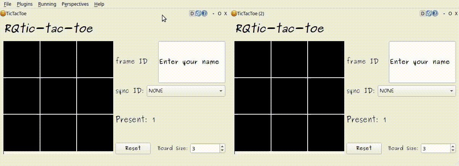Click the 'Enter your name' box in TicTacToe (2)

click(x=422, y=62)
